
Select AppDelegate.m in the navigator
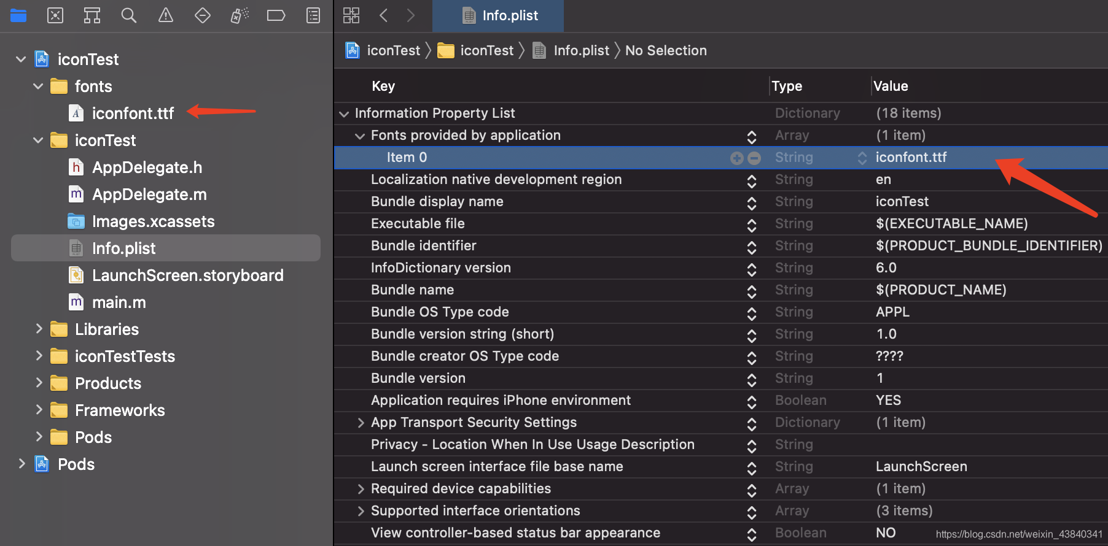[149, 194]
